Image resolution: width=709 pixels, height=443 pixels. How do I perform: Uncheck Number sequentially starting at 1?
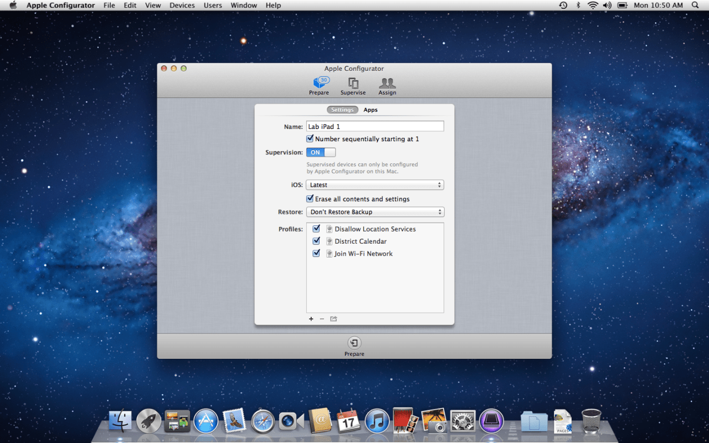tap(310, 139)
